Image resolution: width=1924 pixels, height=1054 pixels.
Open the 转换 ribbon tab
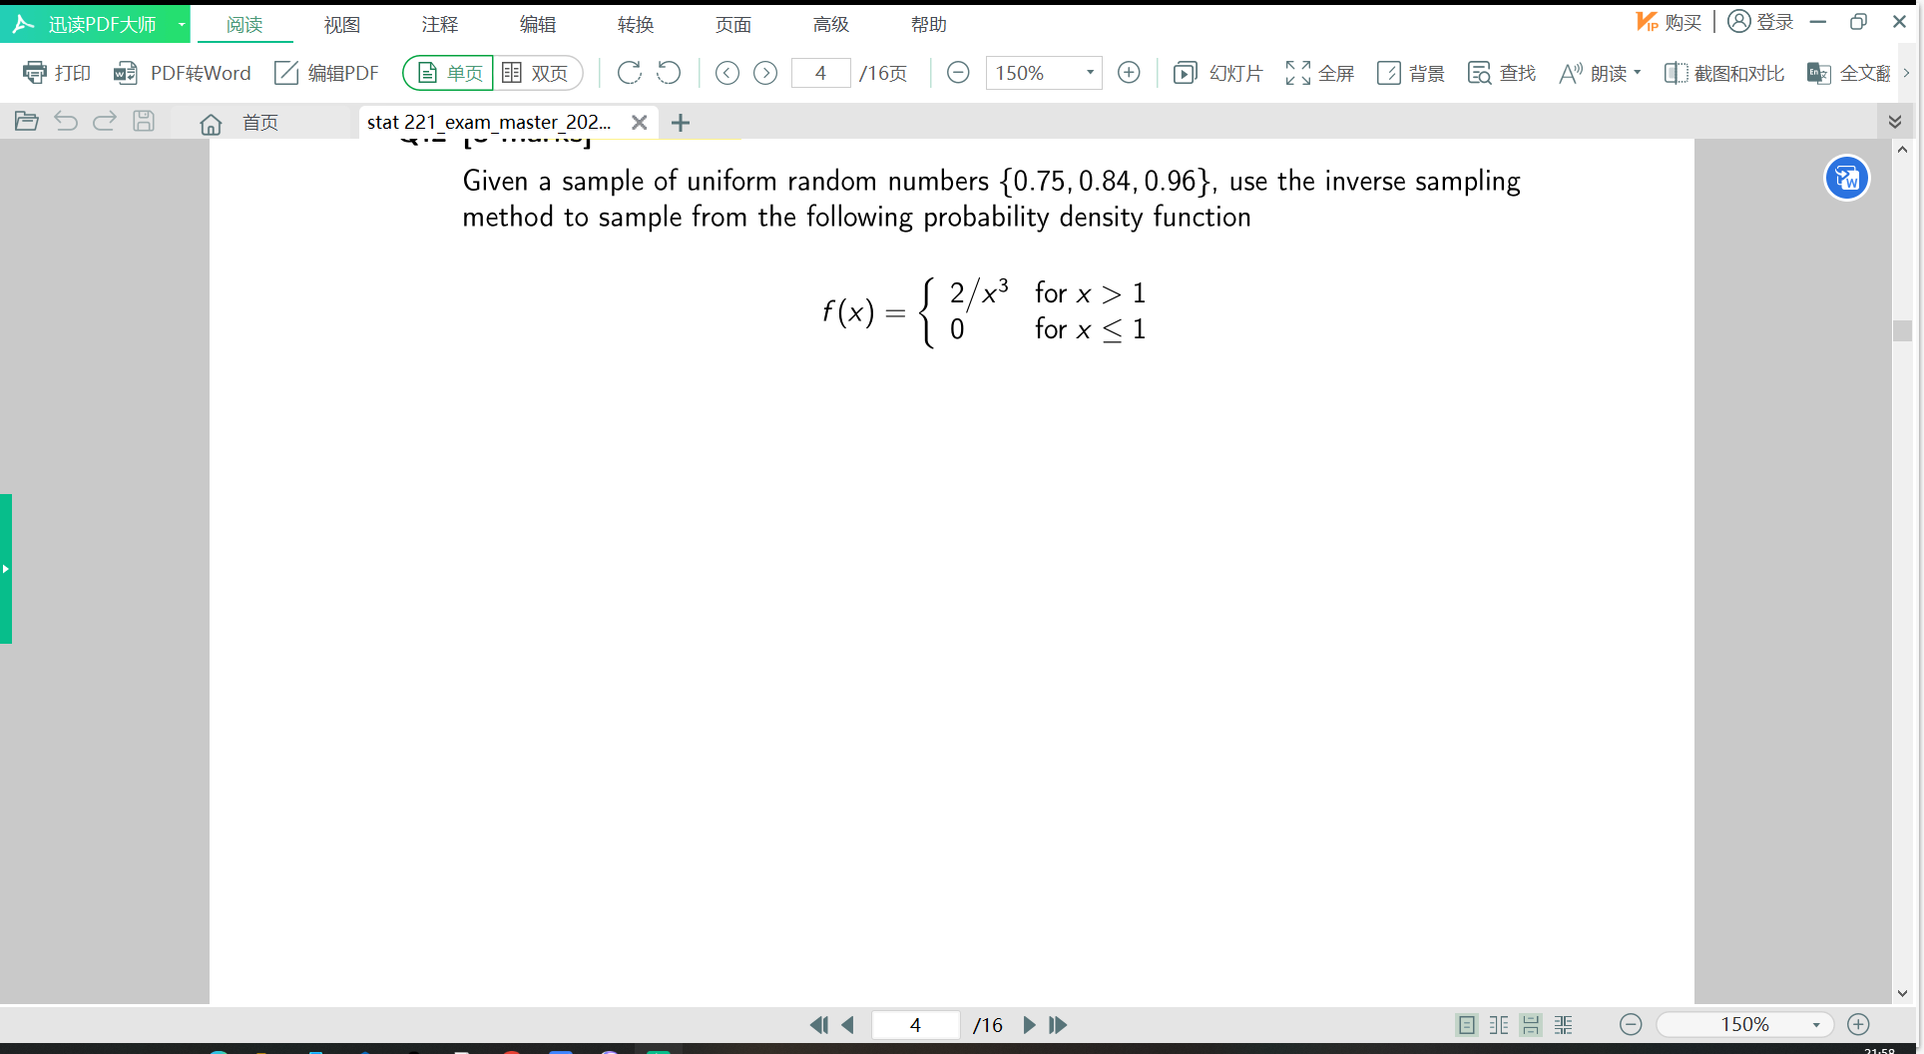(x=635, y=24)
